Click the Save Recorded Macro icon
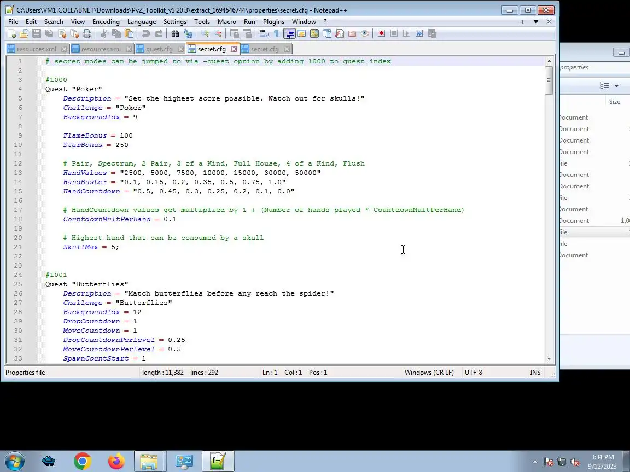 [432, 33]
